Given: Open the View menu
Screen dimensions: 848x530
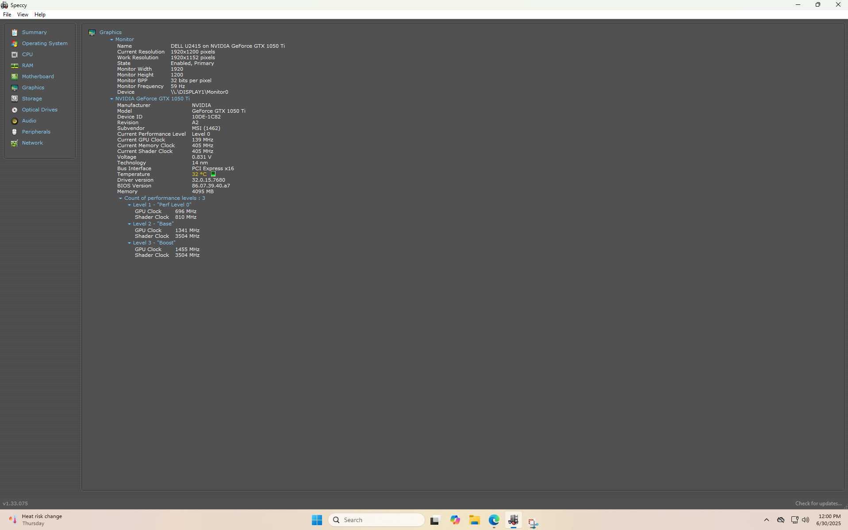Looking at the screenshot, I should click(x=23, y=15).
